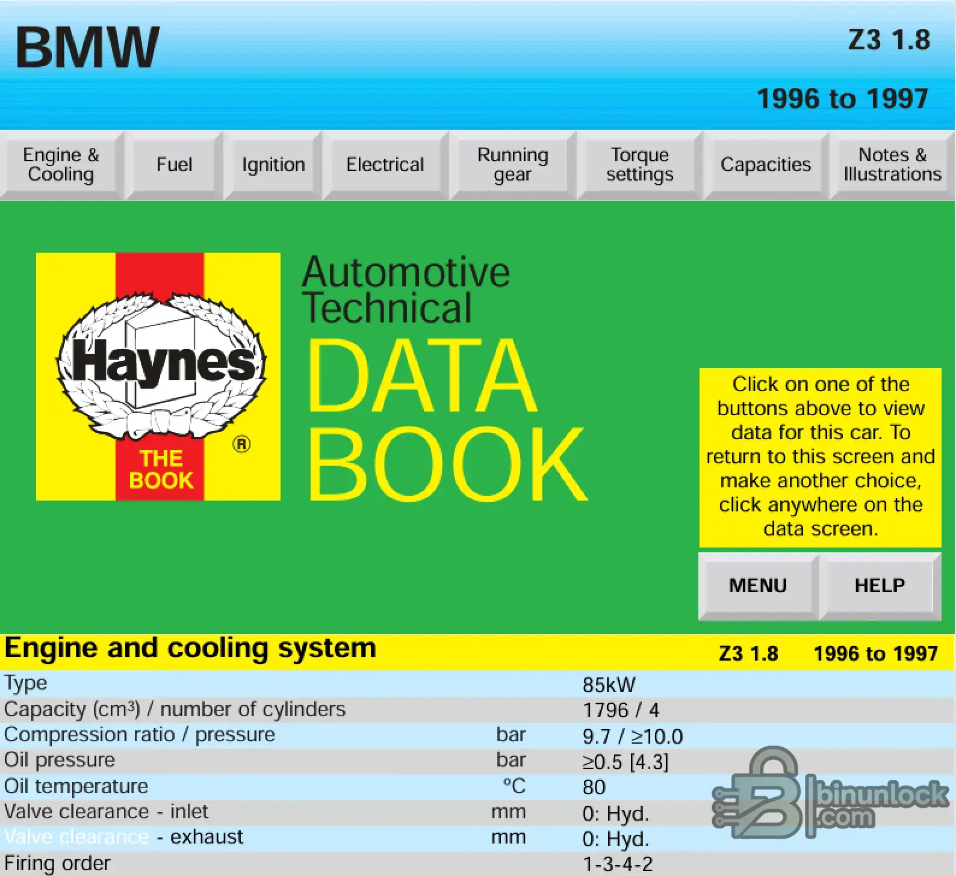This screenshot has width=956, height=876.
Task: Click the MENU button
Action: [x=758, y=586]
